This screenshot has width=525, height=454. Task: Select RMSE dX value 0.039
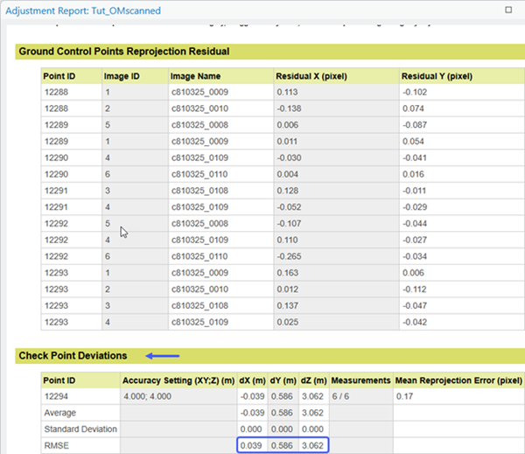point(251,445)
